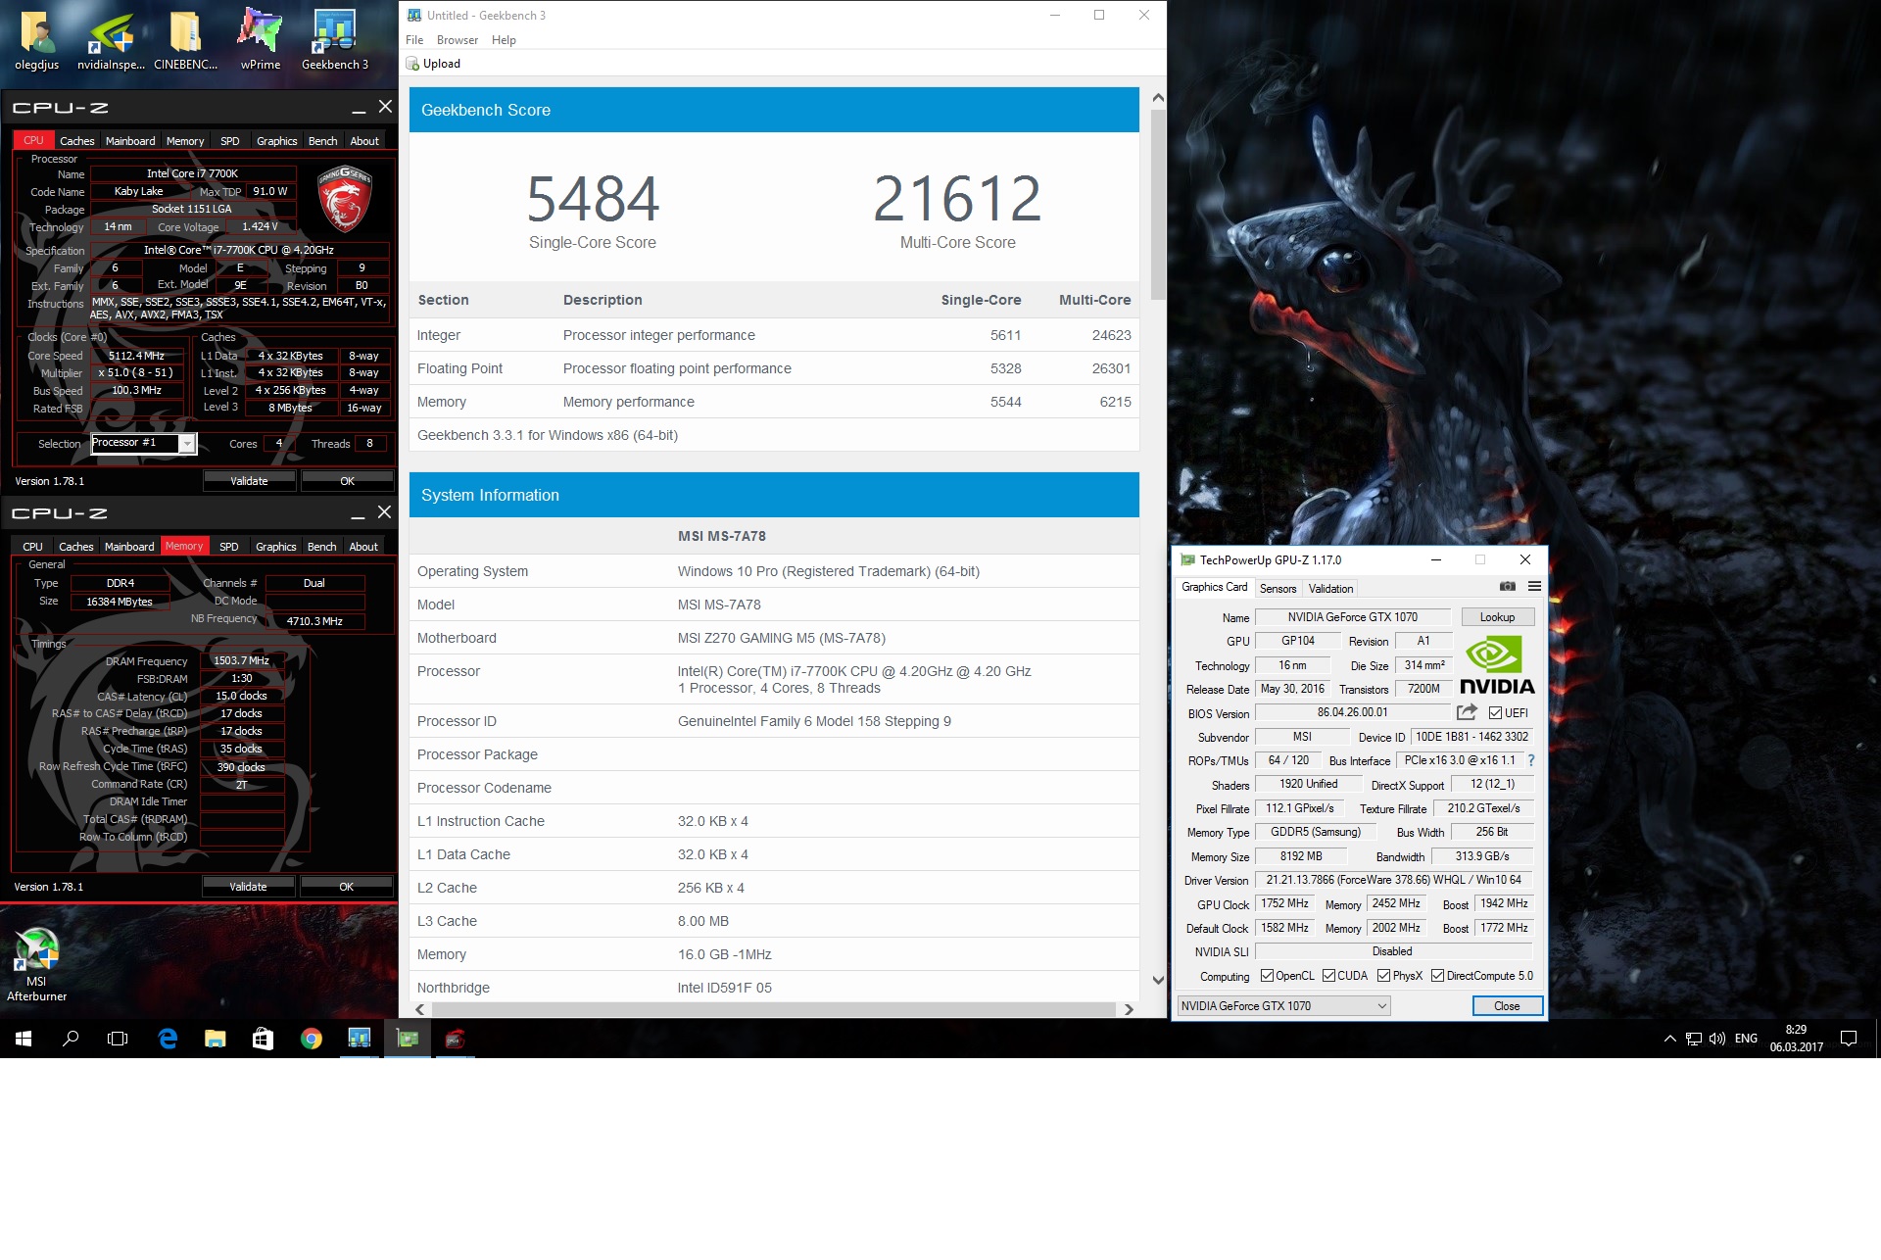Click Validate in the top CPU-Z window
This screenshot has width=1881, height=1260.
click(x=249, y=481)
